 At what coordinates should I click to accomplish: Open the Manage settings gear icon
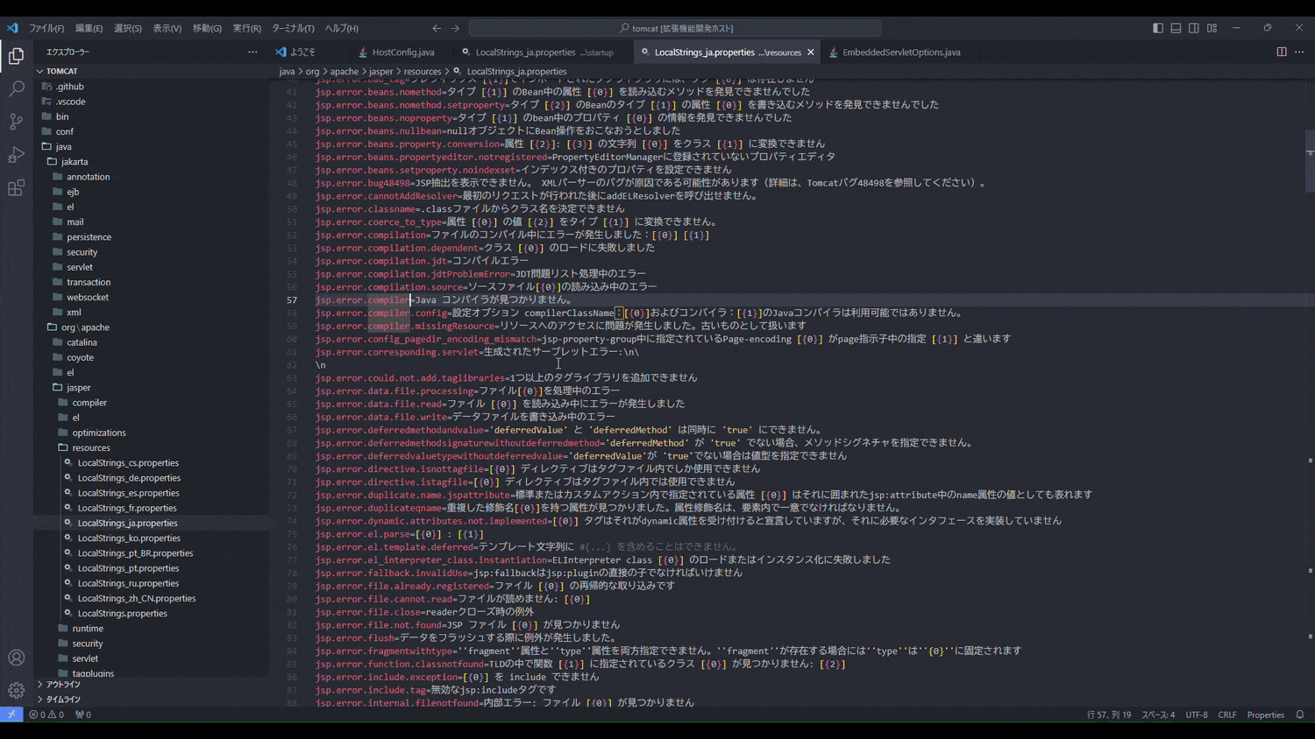tap(16, 690)
